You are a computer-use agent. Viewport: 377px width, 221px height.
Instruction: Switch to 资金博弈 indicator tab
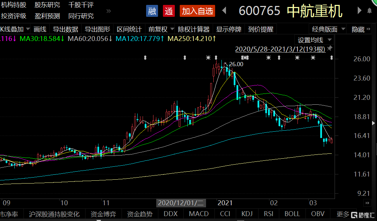point(103,214)
